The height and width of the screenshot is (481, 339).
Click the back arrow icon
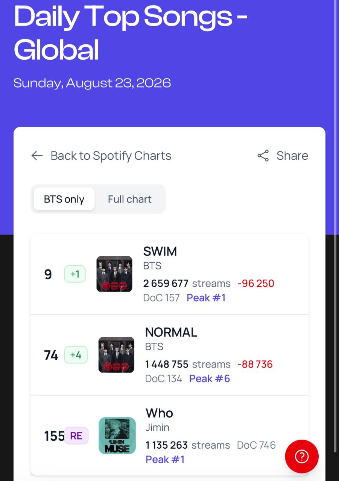click(x=37, y=156)
